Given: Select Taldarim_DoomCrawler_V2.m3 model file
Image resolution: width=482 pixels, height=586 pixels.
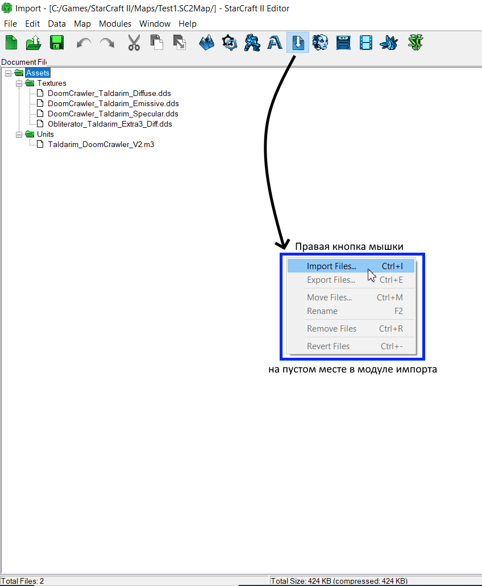Looking at the screenshot, I should click(101, 144).
